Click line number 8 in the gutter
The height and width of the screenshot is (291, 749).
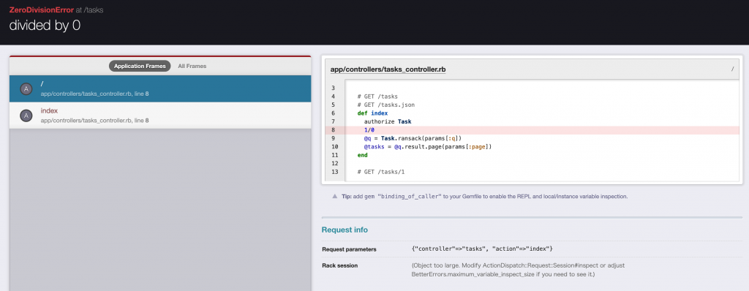coord(333,130)
